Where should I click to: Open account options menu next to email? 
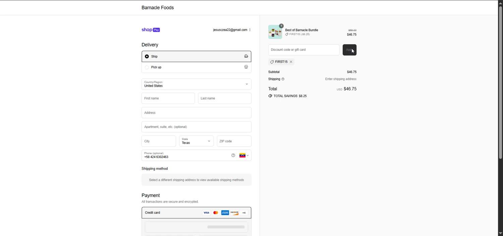250,30
